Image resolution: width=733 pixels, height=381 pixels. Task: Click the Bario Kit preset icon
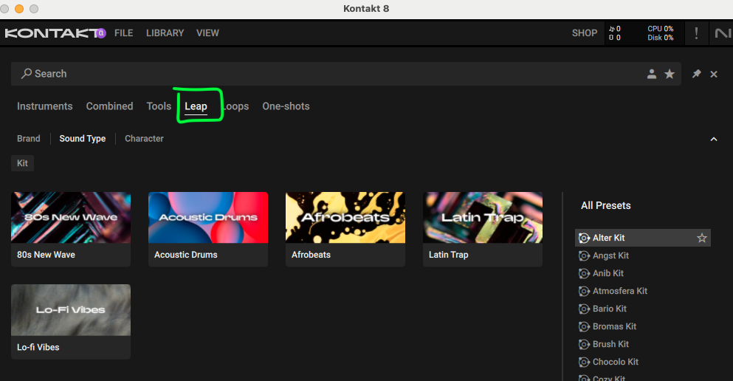584,309
